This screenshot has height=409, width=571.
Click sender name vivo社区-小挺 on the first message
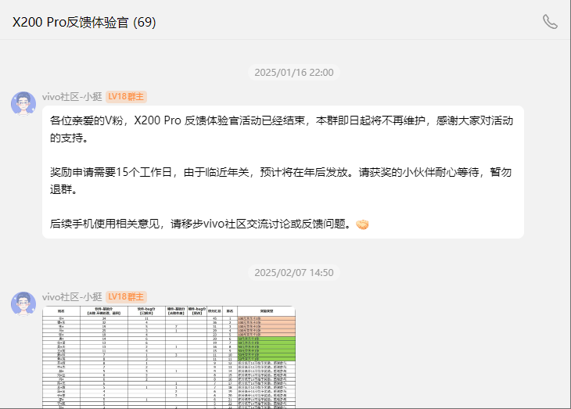(72, 97)
